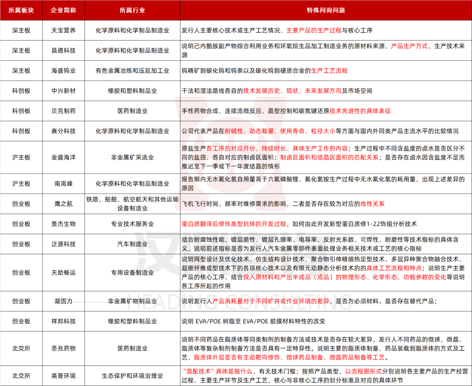Click red text 耐碱性、动态载量、使用寿命、粒径大小
The height and width of the screenshot is (386, 472).
280,131
